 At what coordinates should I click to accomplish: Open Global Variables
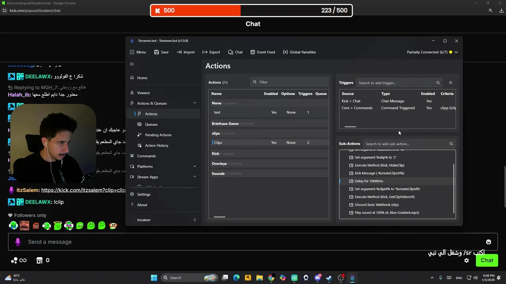tap(299, 52)
